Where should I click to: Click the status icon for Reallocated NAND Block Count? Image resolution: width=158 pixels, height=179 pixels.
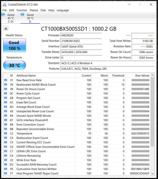[x=5, y=85]
